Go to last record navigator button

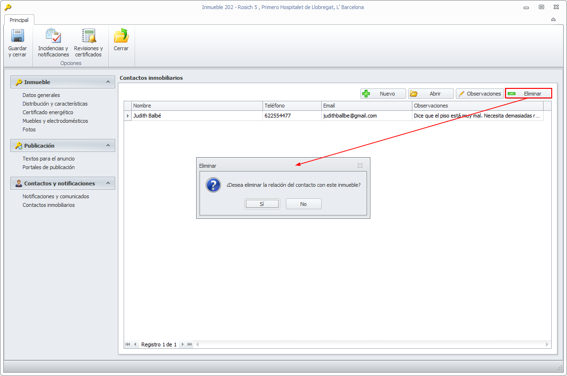(x=189, y=344)
